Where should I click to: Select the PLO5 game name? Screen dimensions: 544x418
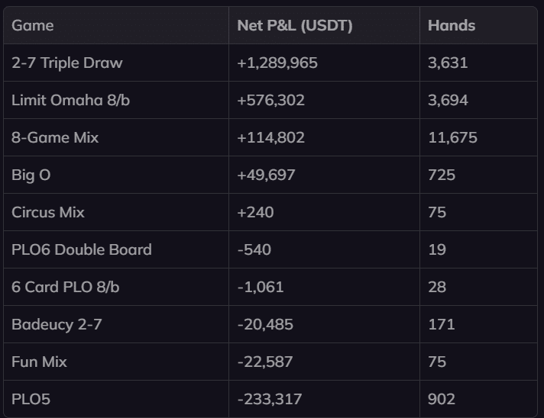point(31,399)
